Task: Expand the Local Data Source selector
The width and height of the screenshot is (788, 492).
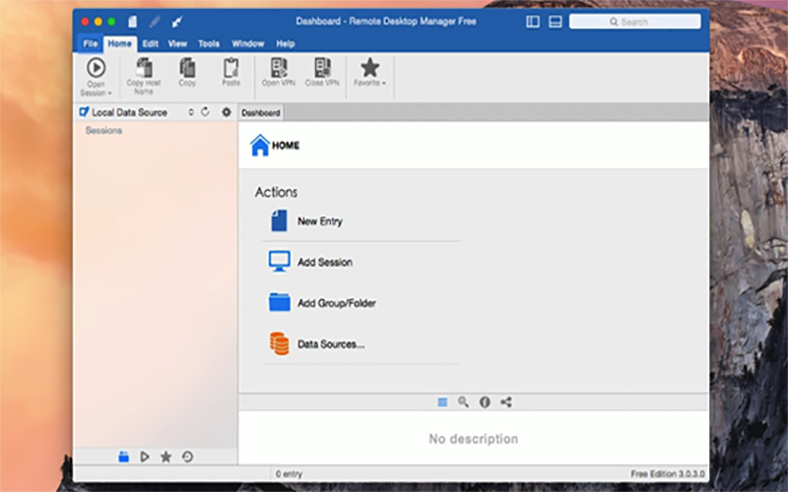Action: (191, 112)
